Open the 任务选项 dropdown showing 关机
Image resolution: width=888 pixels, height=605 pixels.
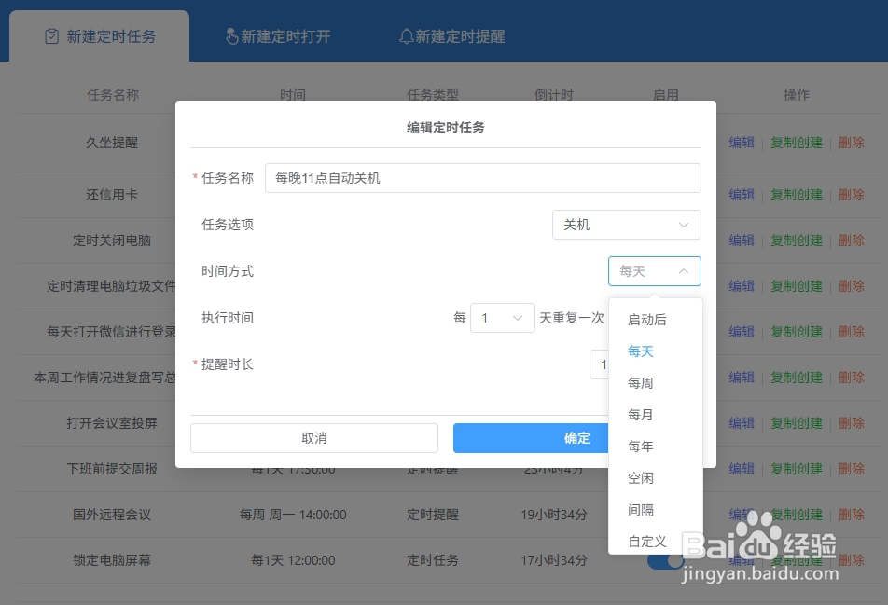627,225
